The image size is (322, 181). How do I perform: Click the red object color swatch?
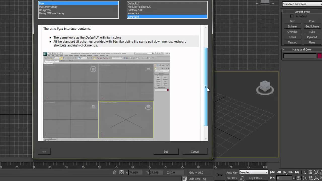(x=320, y=56)
